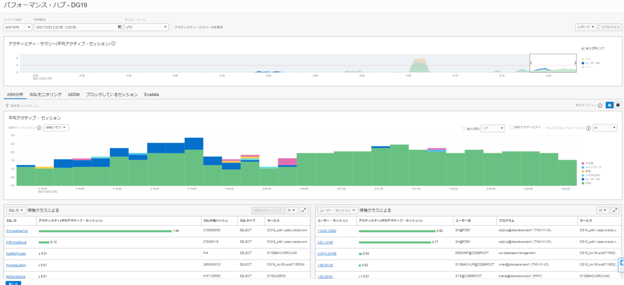Screen dimensions: 624x285
Task: Switch to the area chart display view
Action: [x=609, y=105]
